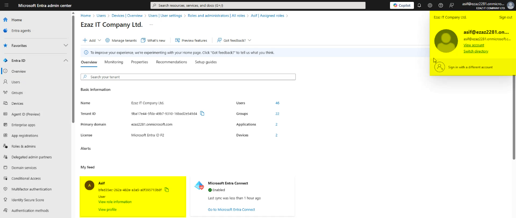
Task: Click the Search your tenant field
Action: [x=188, y=77]
